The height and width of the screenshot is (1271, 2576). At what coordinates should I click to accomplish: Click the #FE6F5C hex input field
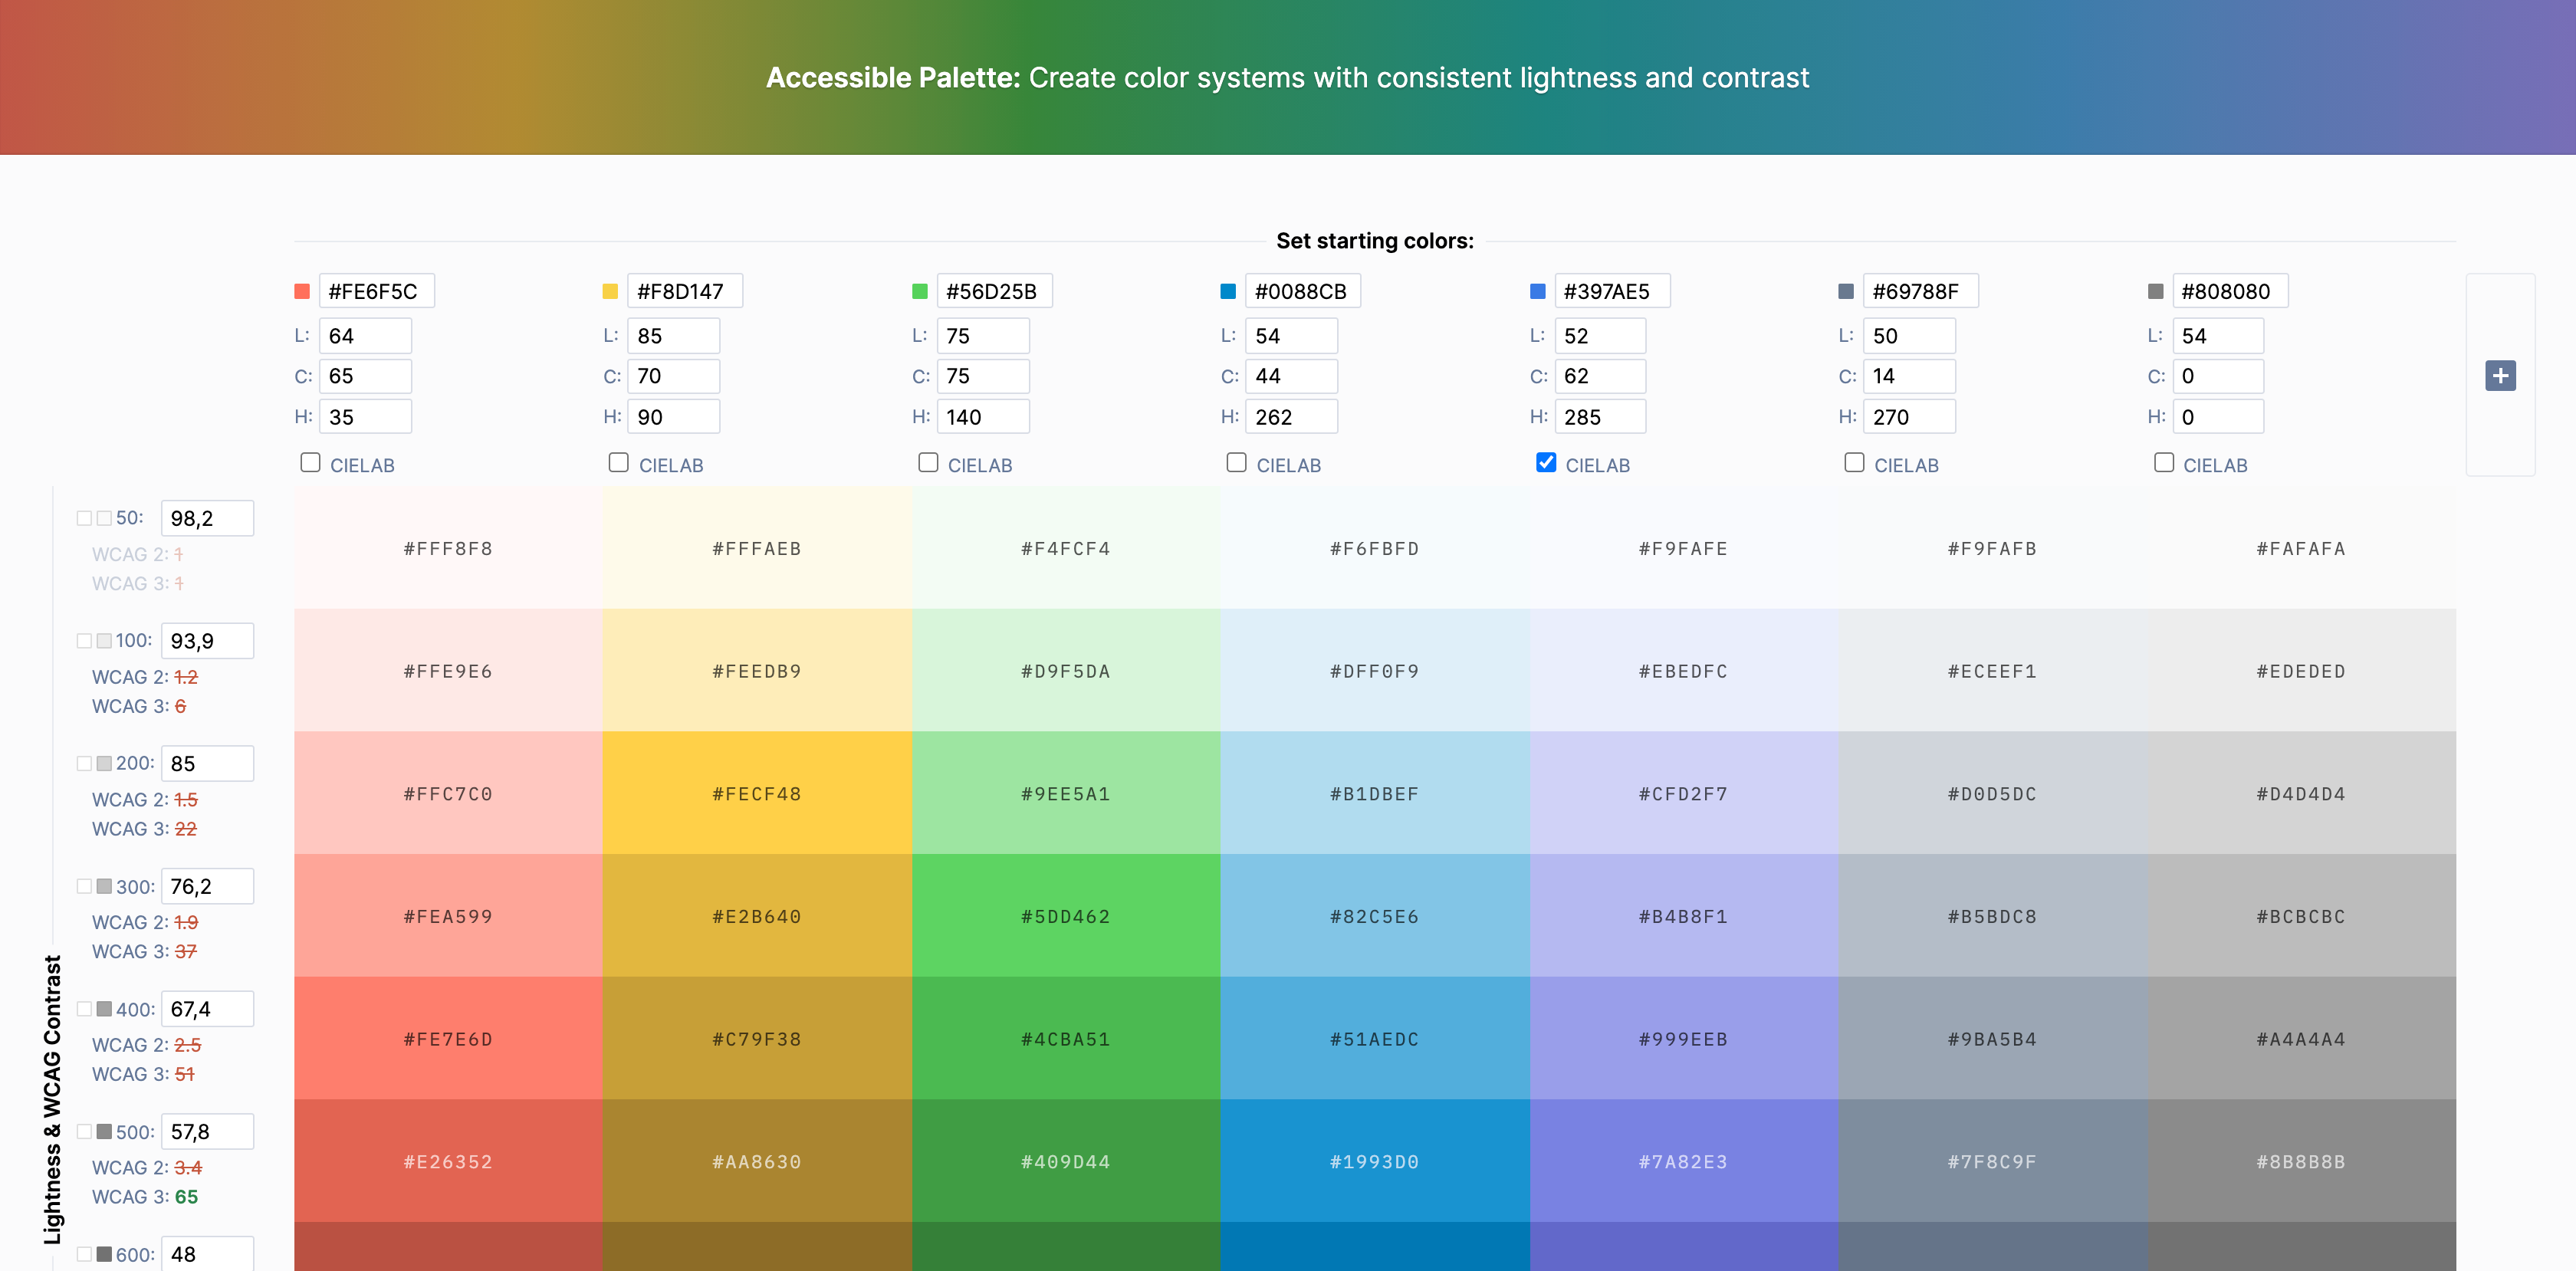[x=376, y=292]
